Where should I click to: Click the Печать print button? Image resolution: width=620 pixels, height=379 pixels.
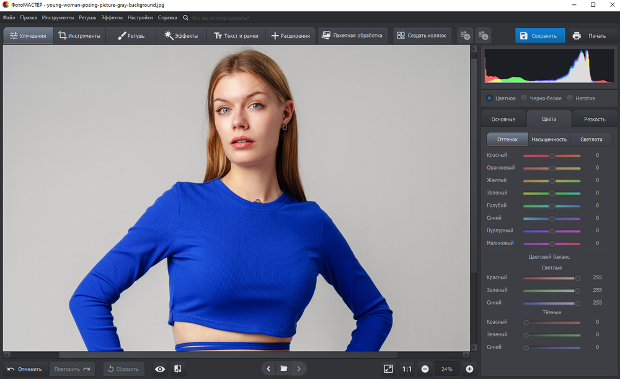590,35
